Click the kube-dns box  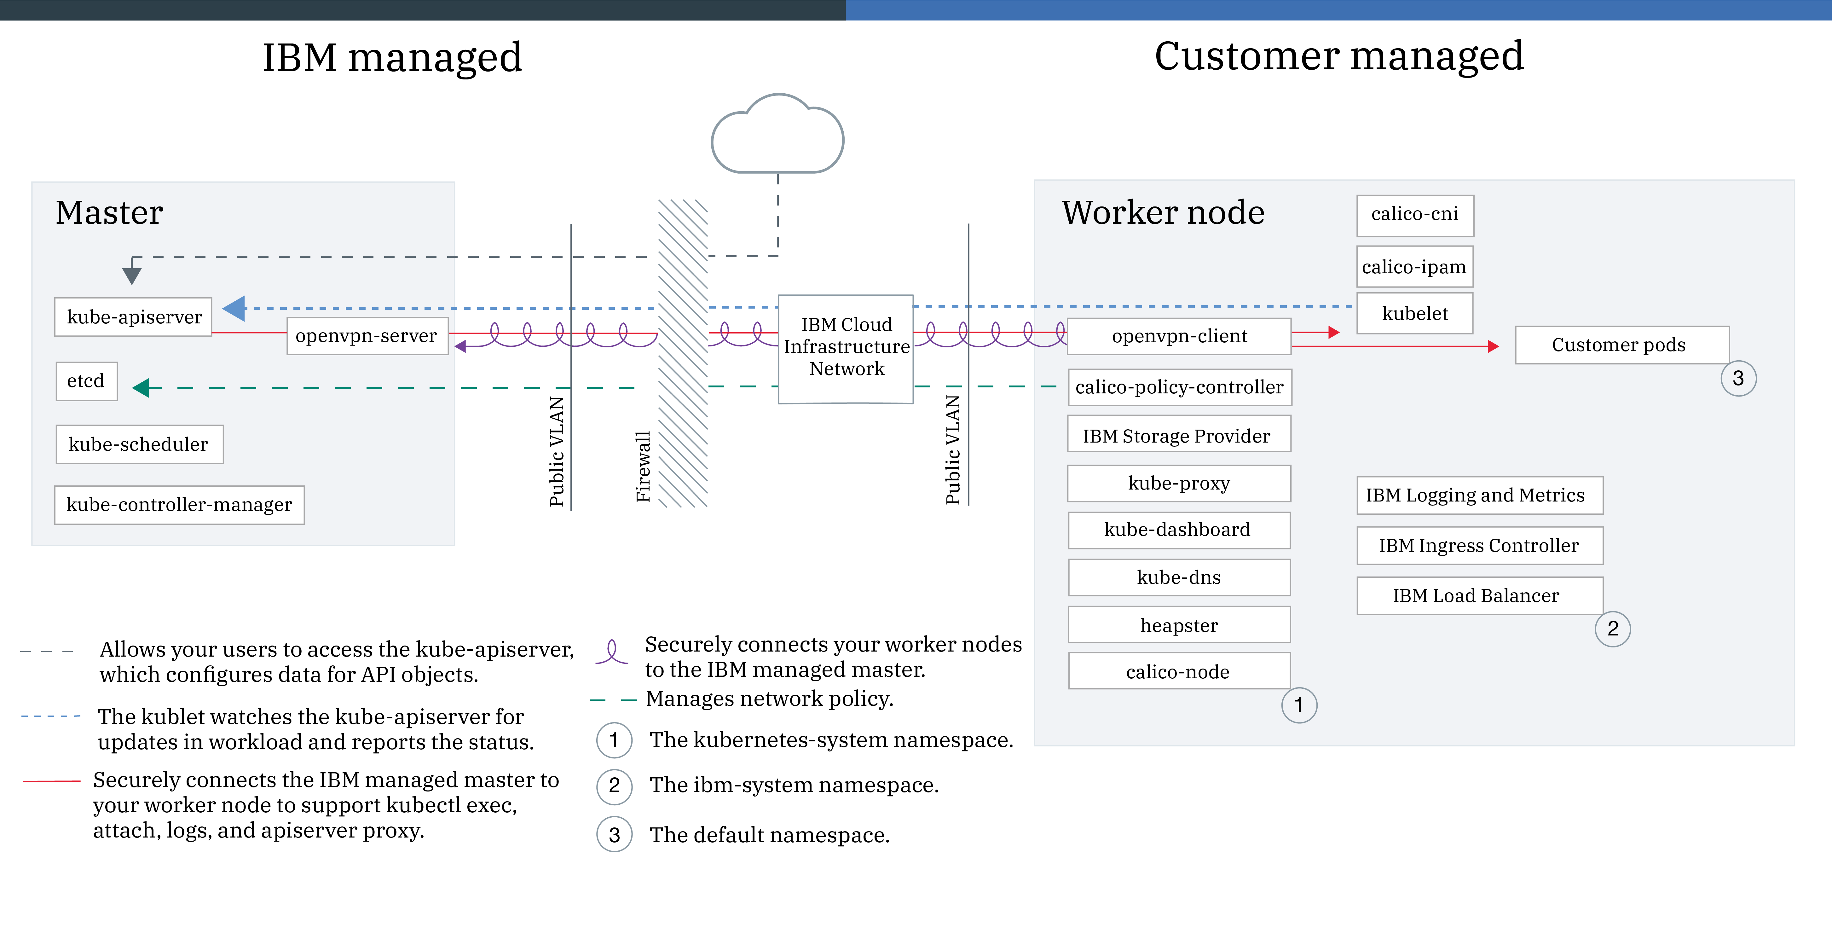(1179, 577)
